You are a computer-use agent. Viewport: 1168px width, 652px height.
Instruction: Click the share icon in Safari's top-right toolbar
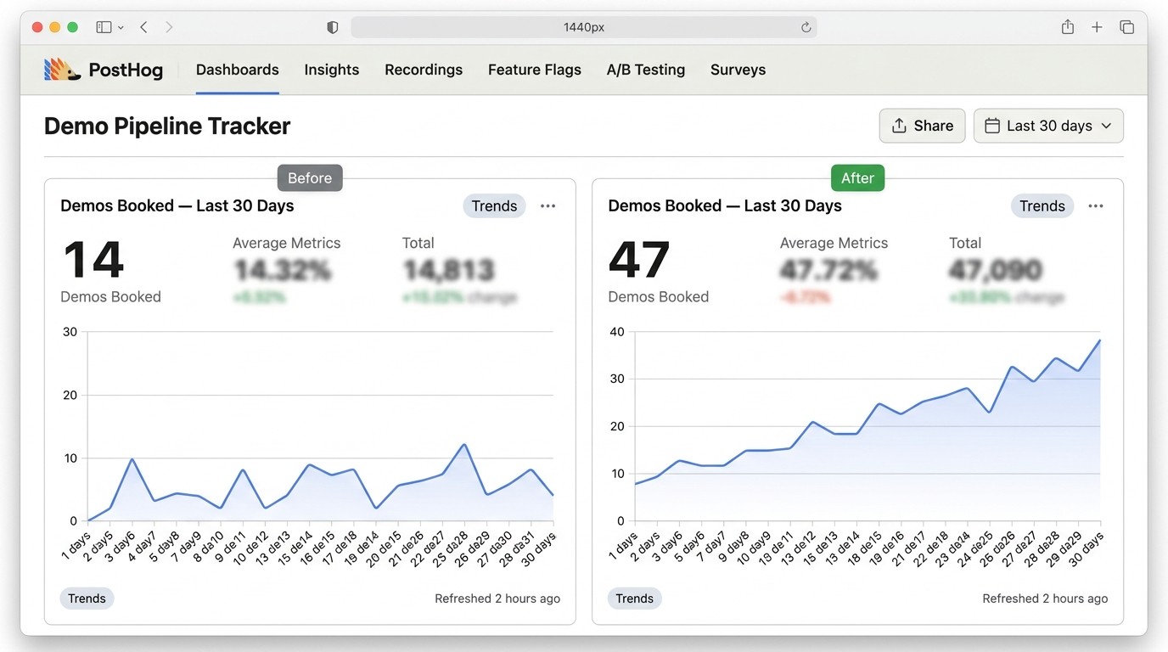1067,26
